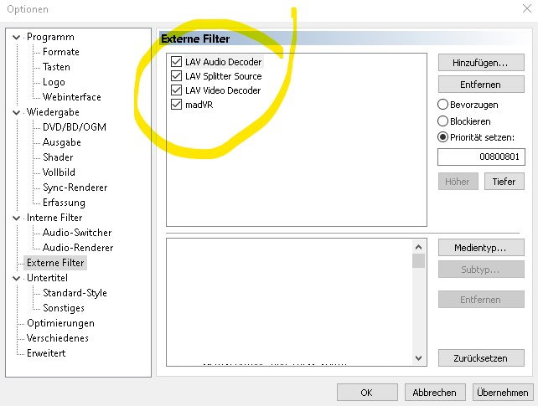Select the LAV Audio Decoder list entry

pyautogui.click(x=223, y=62)
